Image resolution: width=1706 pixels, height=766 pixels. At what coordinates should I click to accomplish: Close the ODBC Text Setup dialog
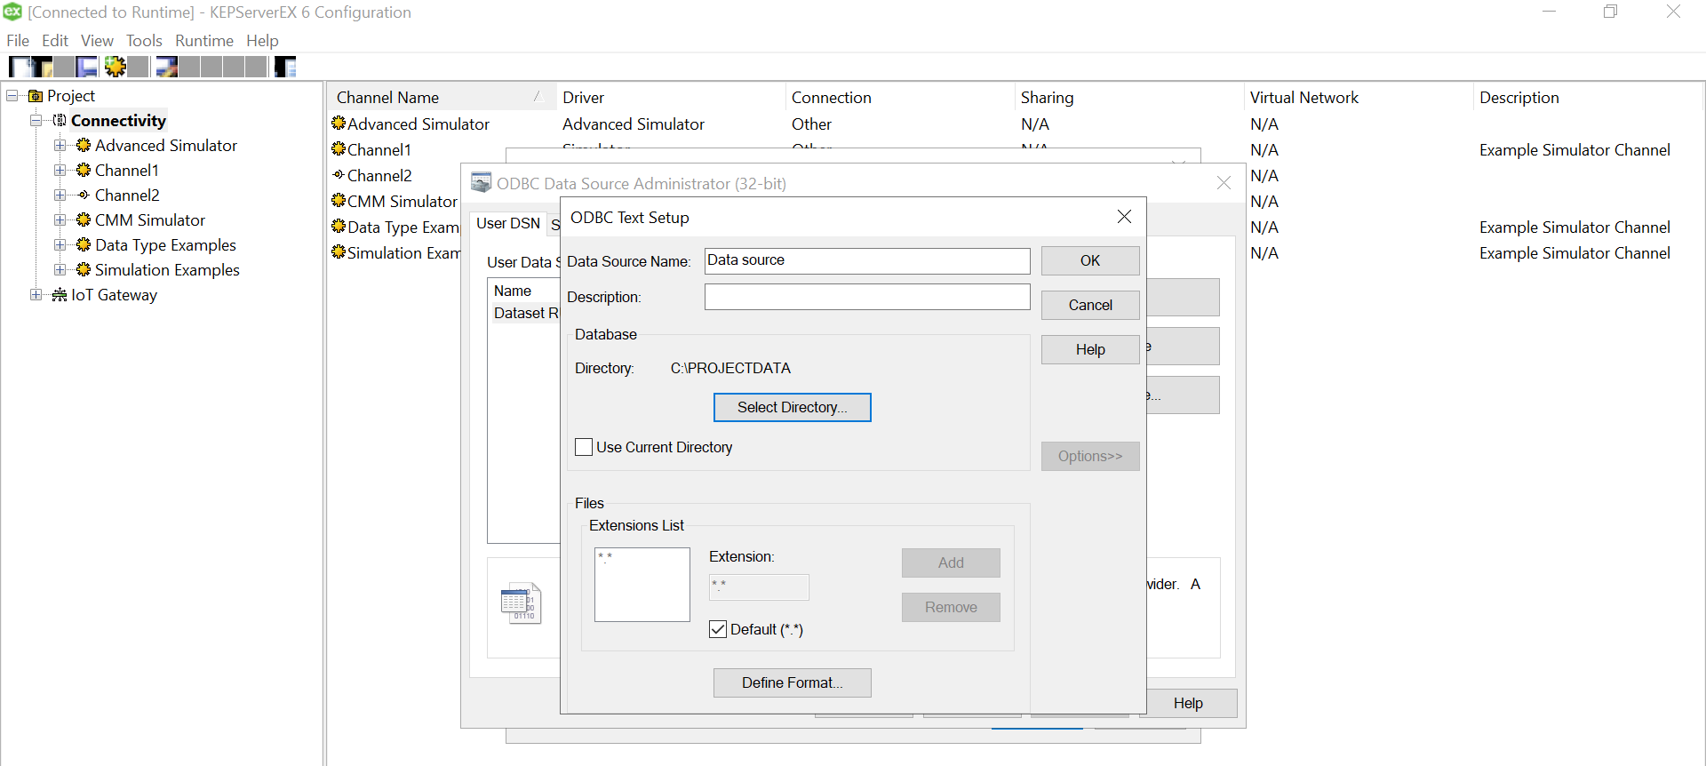click(x=1124, y=217)
